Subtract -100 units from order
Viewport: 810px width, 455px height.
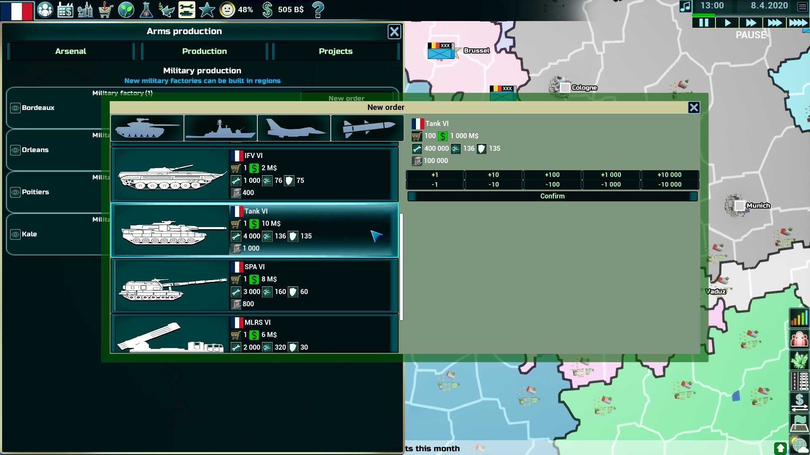[x=552, y=185]
